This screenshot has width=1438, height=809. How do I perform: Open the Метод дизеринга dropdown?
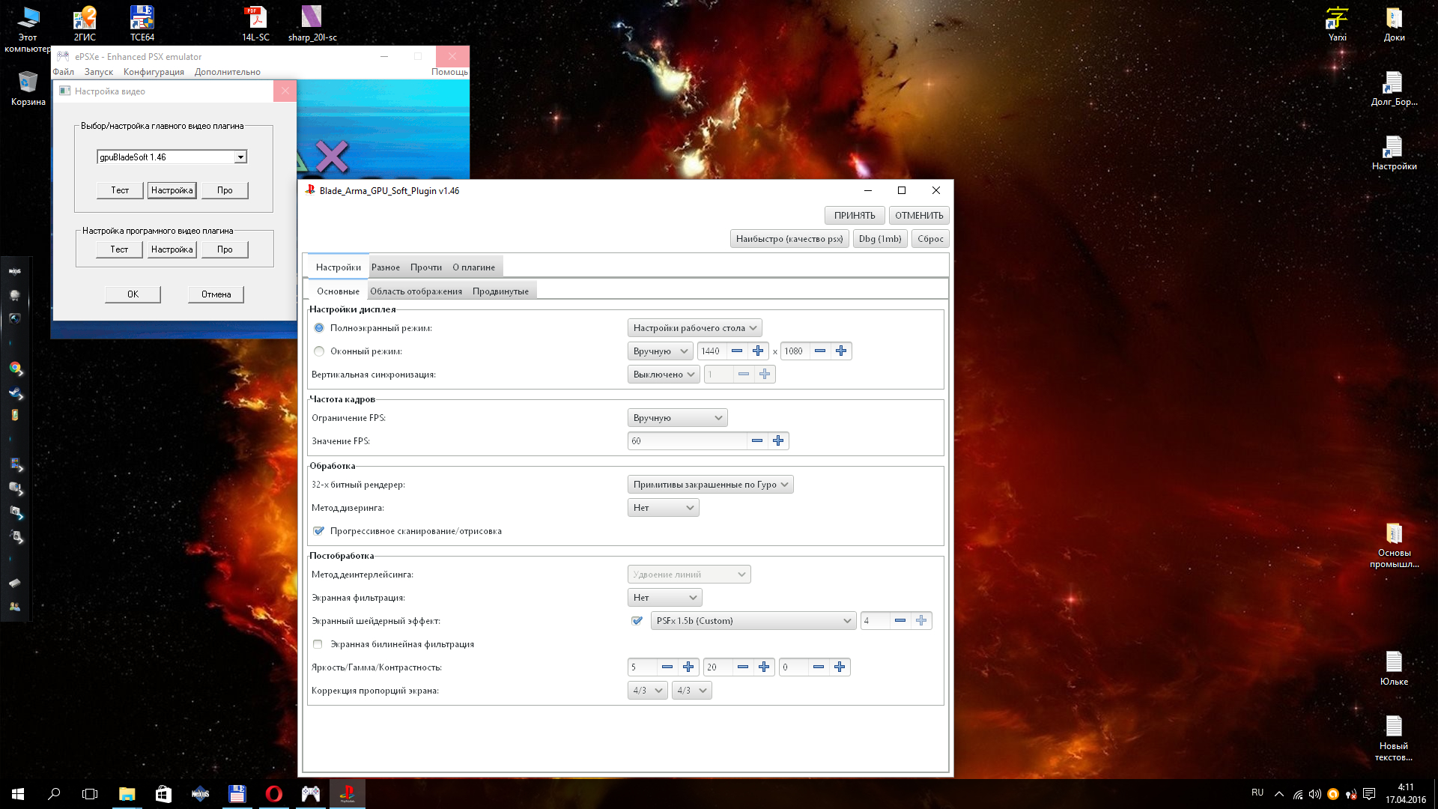[x=663, y=508]
